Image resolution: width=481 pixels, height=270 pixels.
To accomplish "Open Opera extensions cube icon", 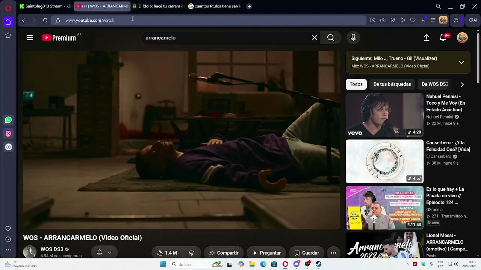I will 456,20.
